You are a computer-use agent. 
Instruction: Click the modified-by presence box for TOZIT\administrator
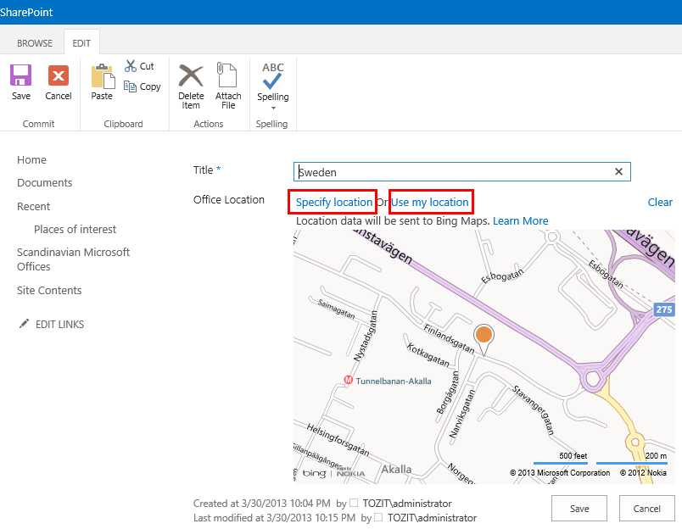(x=378, y=517)
